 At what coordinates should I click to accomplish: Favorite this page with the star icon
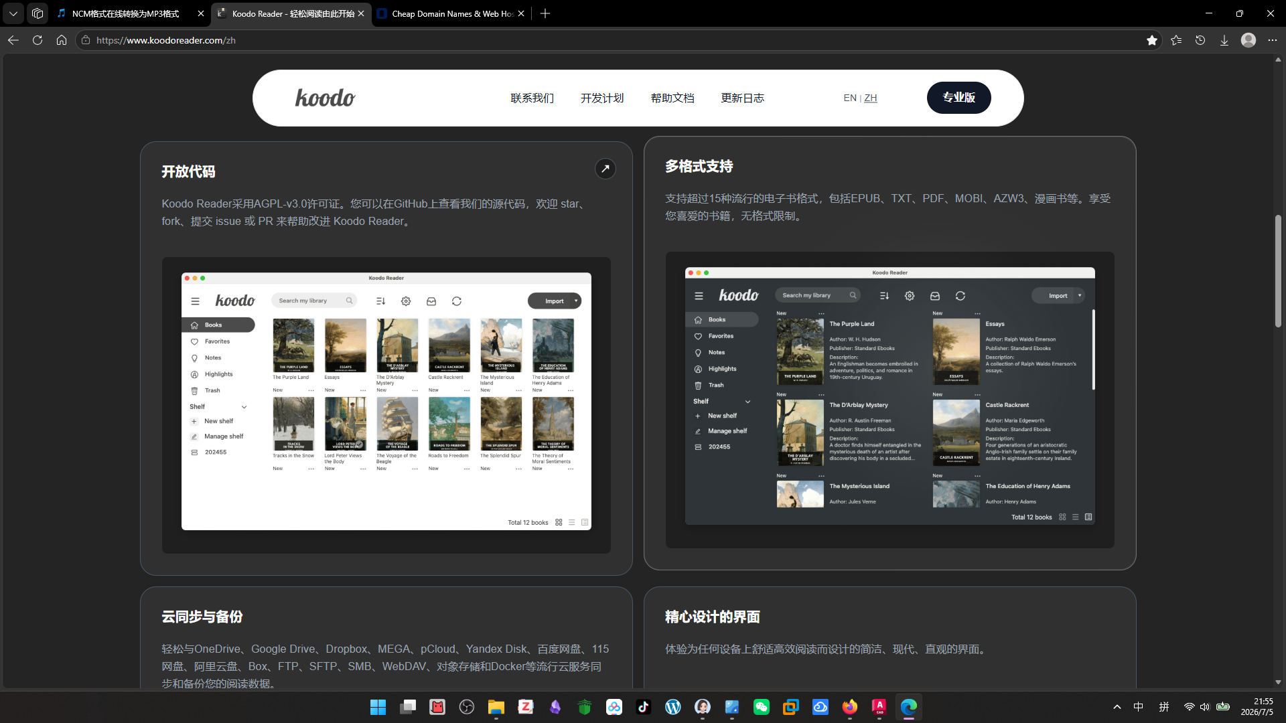click(x=1152, y=40)
